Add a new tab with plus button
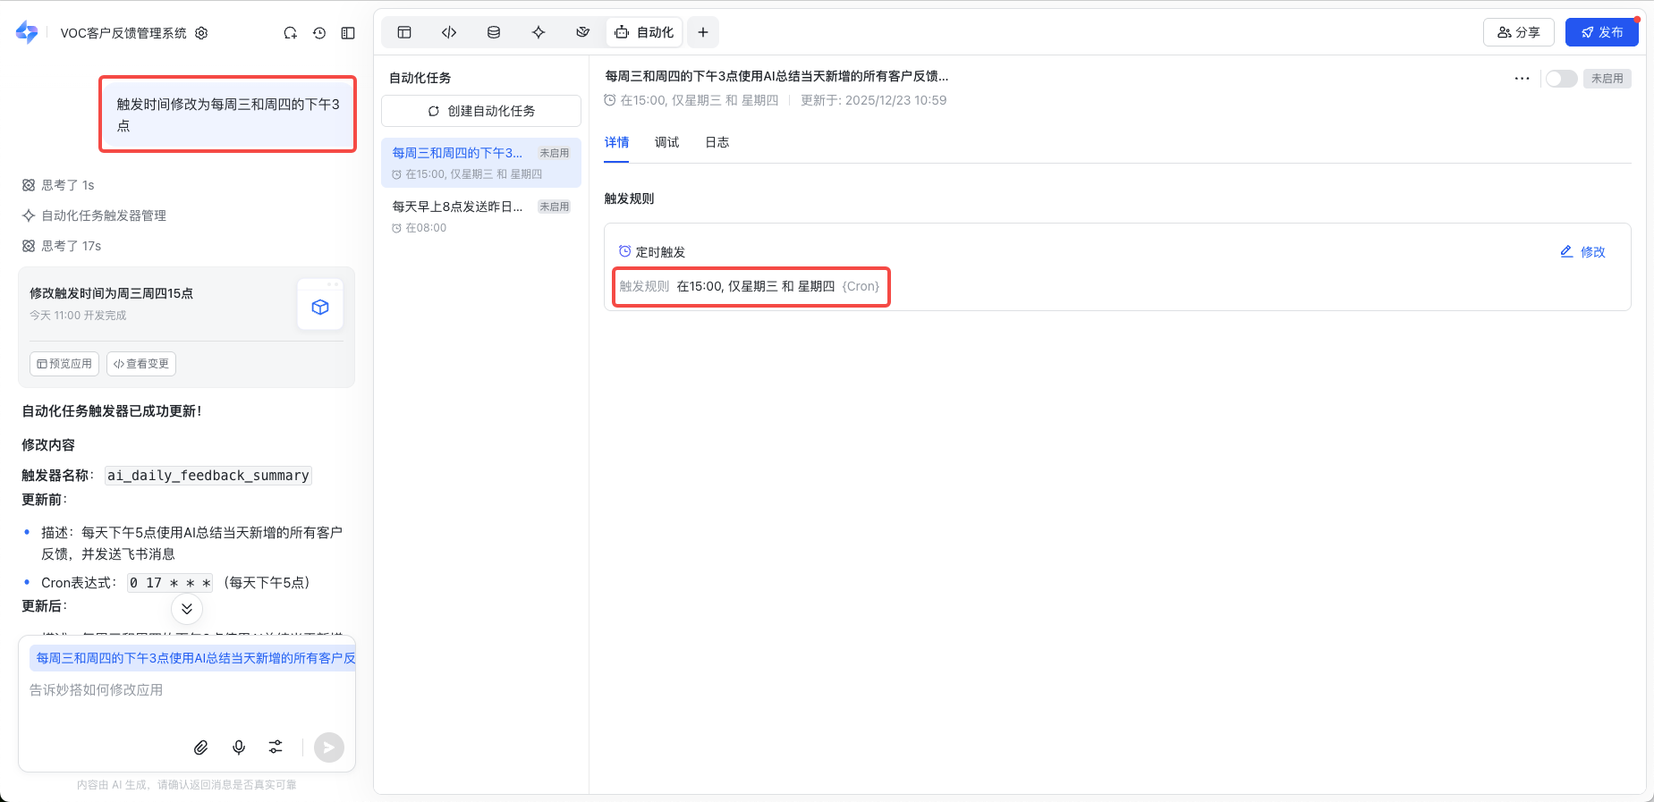1654x802 pixels. coord(703,32)
